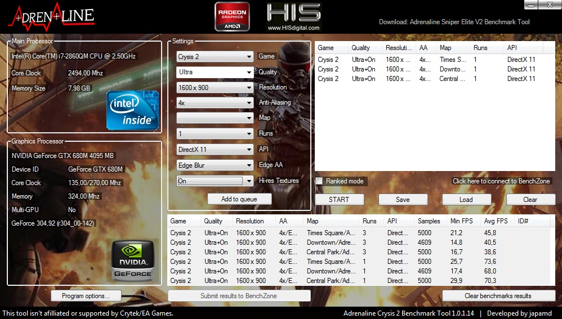Viewport: 562px width, 319px height.
Task: Select result row with Avg FPS 70,3
Action: pos(359,281)
